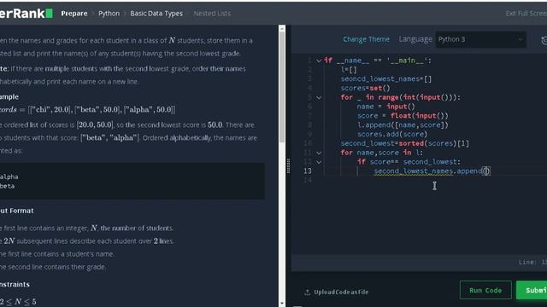The height and width of the screenshot is (307, 547).
Task: Click the 'score = float(input())' line
Action: 403,116
